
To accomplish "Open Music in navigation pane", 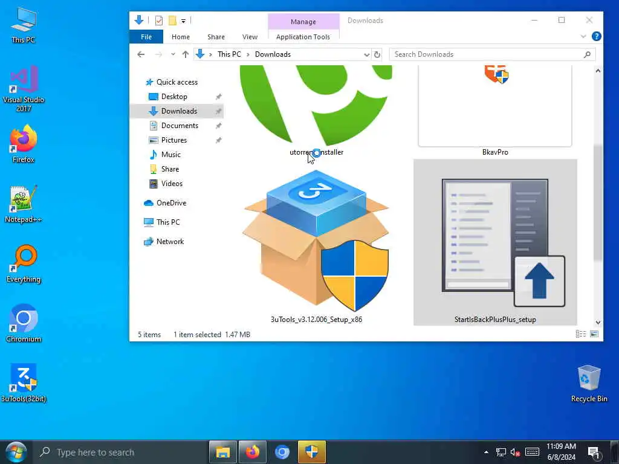I will point(170,155).
